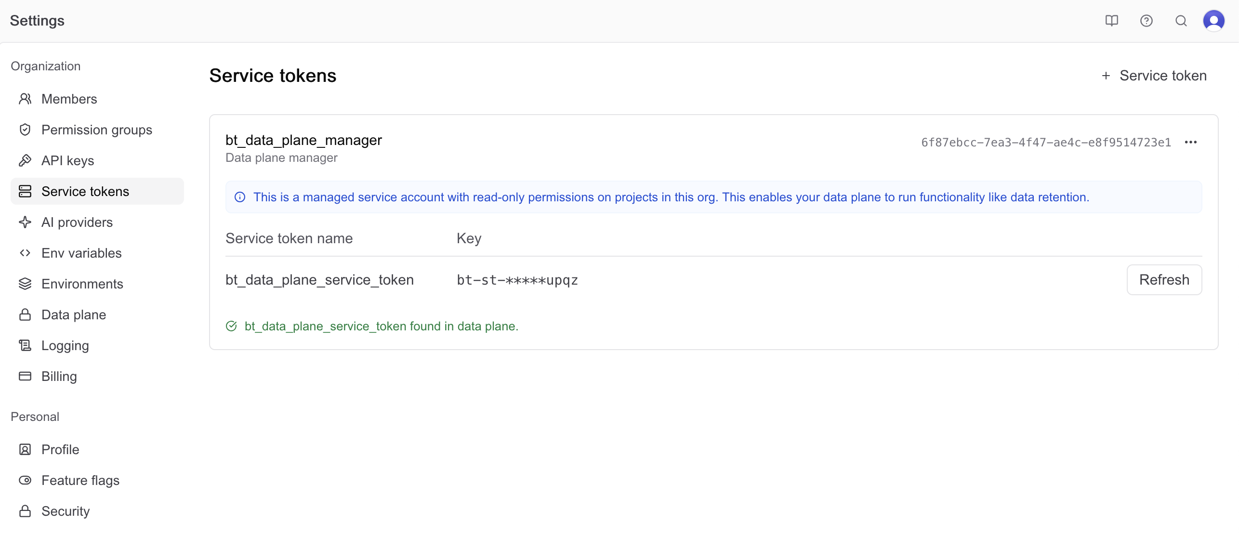1239x549 pixels.
Task: Navigate to Permission groups
Action: click(x=96, y=130)
